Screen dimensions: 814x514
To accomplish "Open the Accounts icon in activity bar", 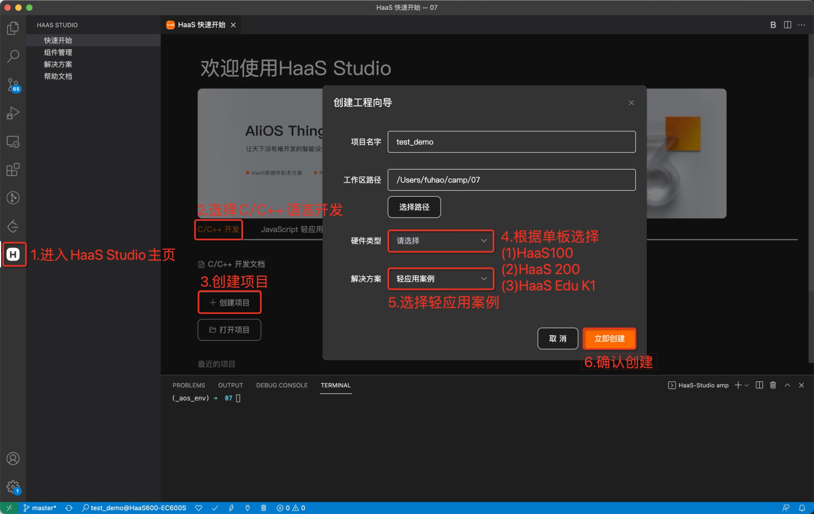I will point(13,459).
